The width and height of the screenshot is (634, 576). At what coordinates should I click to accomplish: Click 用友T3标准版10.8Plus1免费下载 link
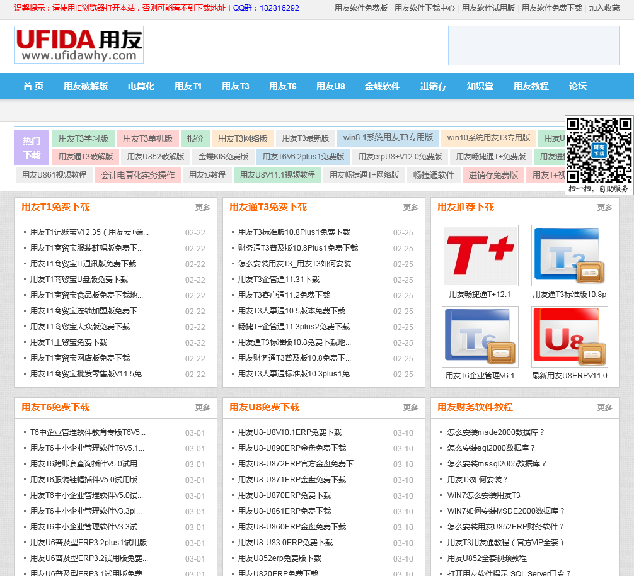coord(294,232)
